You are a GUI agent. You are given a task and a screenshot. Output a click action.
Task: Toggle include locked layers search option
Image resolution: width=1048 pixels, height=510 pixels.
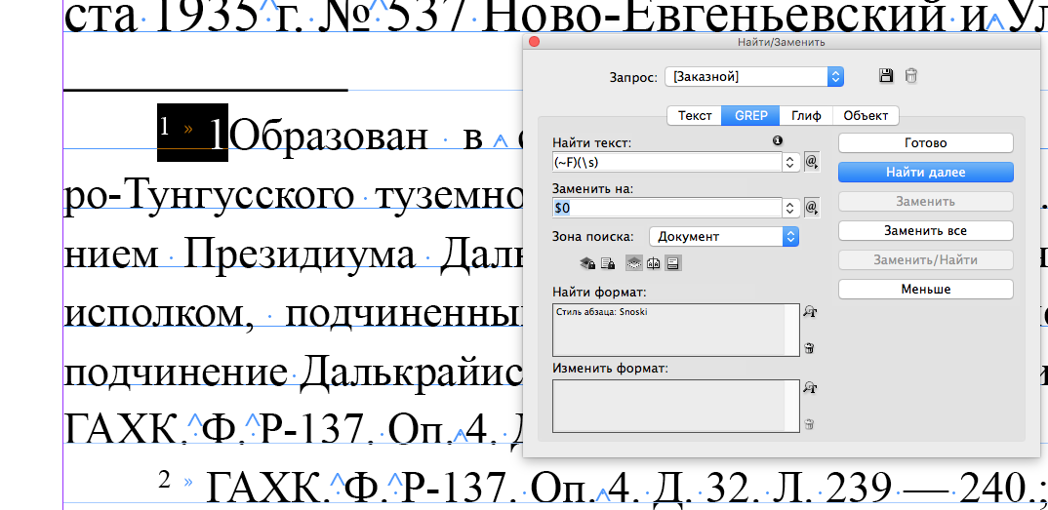point(587,263)
